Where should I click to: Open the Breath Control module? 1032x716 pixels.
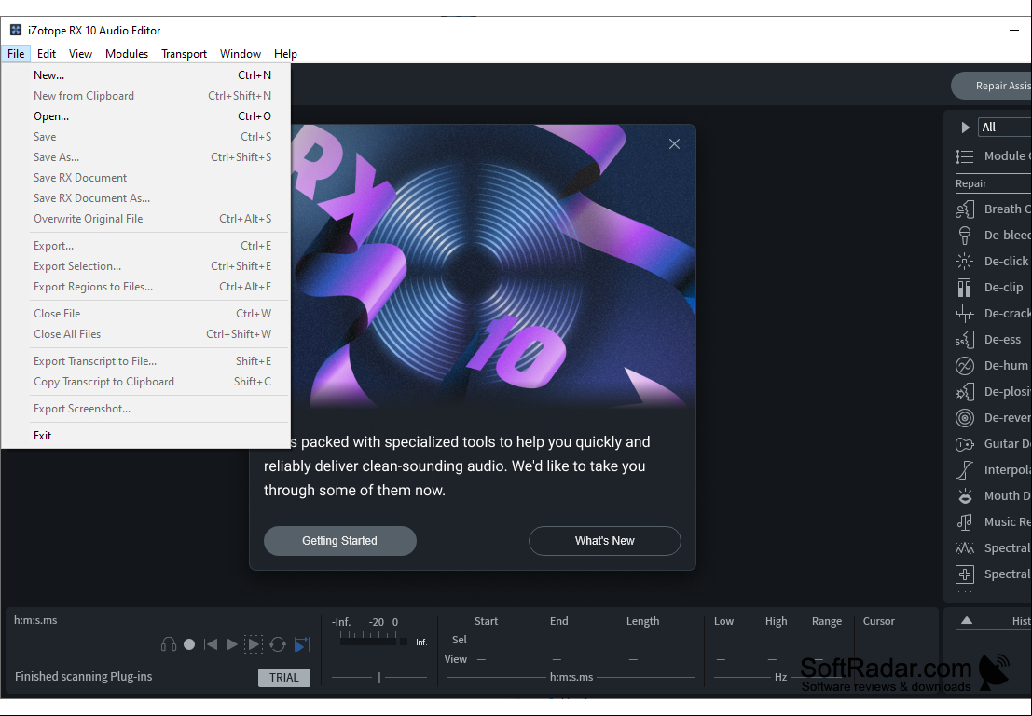993,209
